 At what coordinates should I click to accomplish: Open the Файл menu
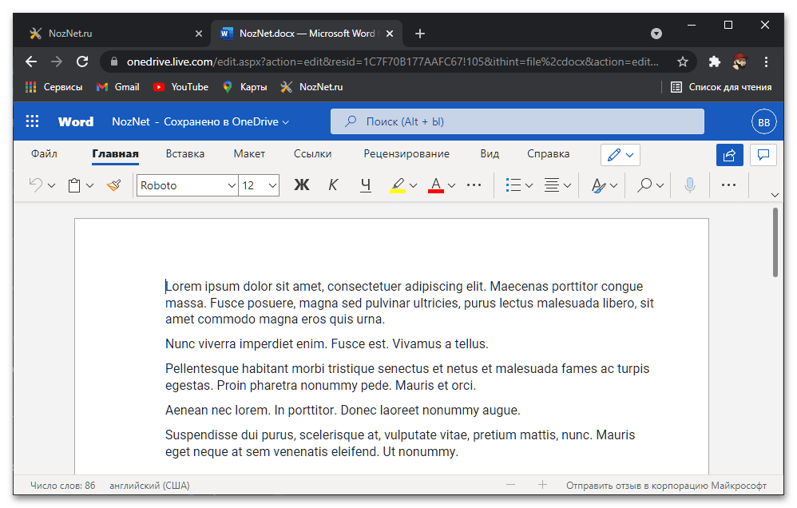[44, 153]
